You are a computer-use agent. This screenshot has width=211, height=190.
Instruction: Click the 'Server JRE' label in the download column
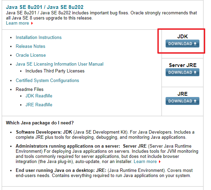pyautogui.click(x=183, y=65)
